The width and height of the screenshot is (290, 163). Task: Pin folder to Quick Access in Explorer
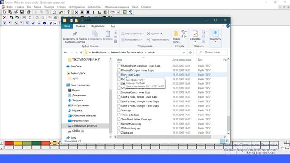(x=75, y=37)
